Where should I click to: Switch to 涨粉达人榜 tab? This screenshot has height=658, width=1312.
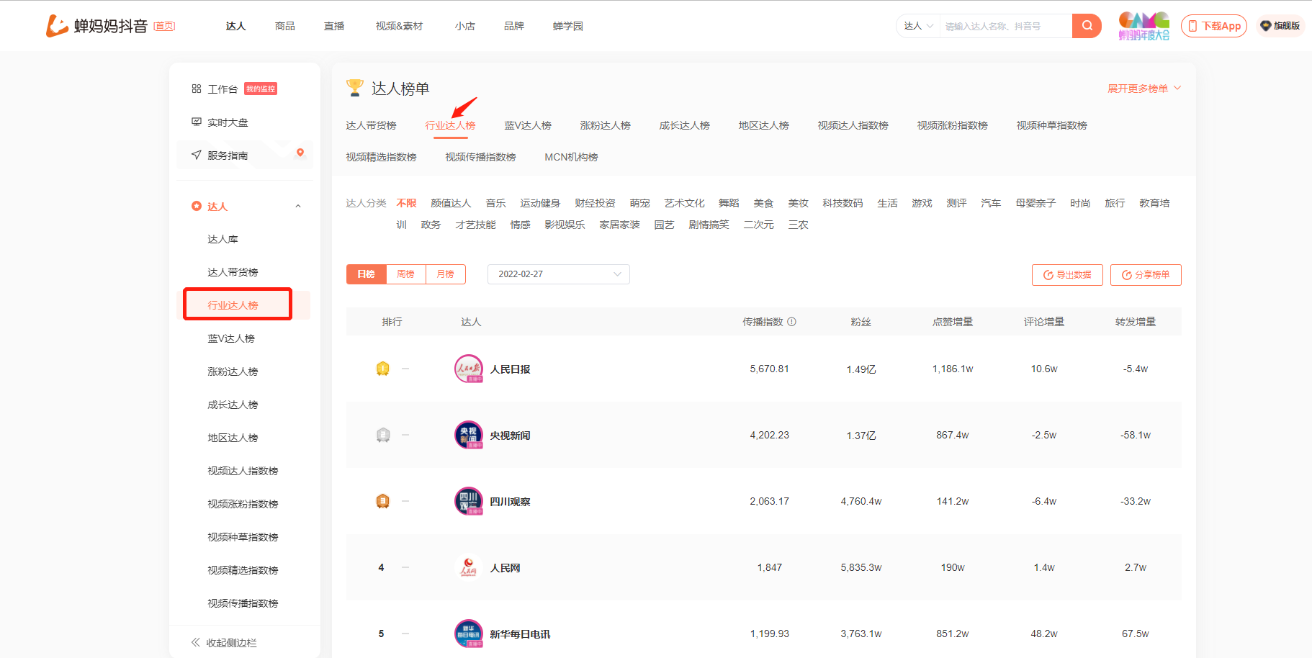pyautogui.click(x=606, y=125)
